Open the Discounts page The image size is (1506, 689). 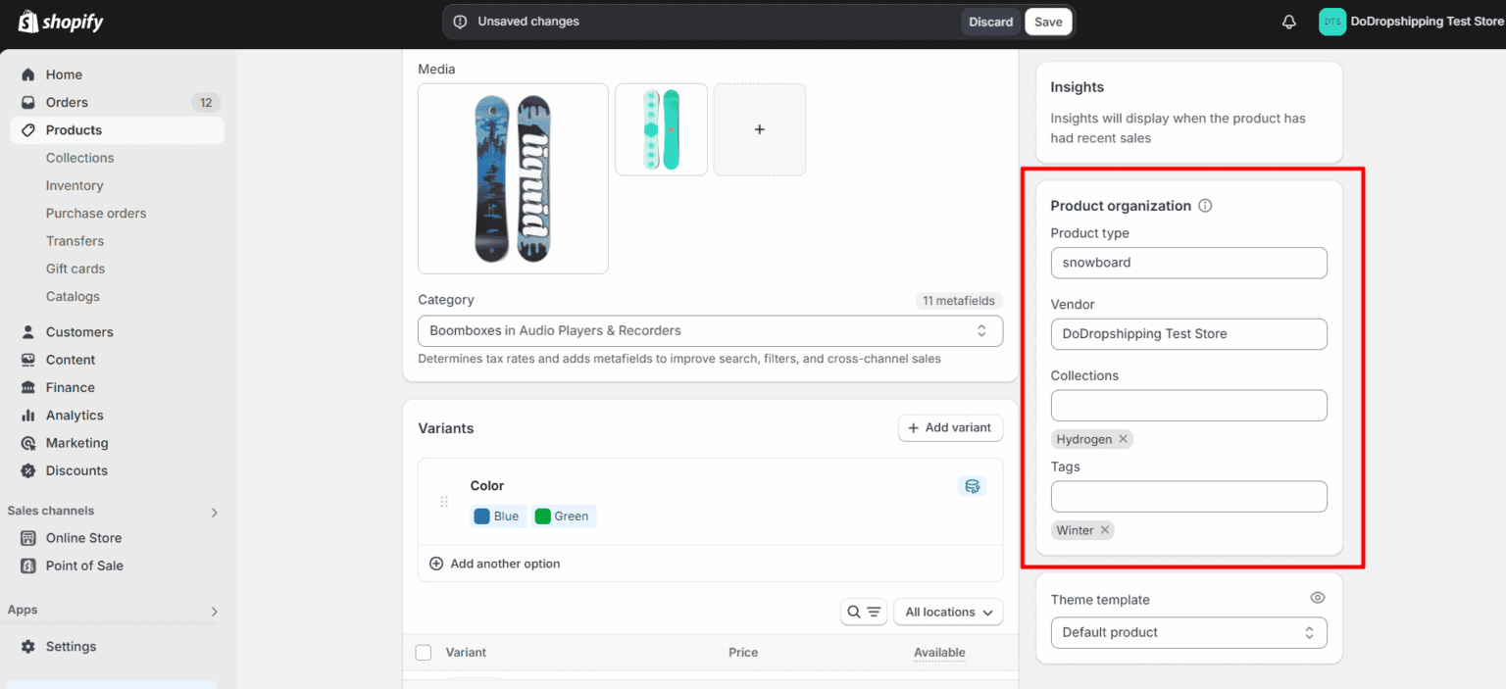point(75,470)
